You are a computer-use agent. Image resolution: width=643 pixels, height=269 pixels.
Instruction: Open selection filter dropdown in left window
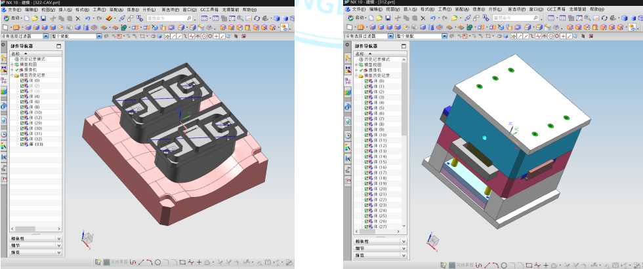[45, 36]
